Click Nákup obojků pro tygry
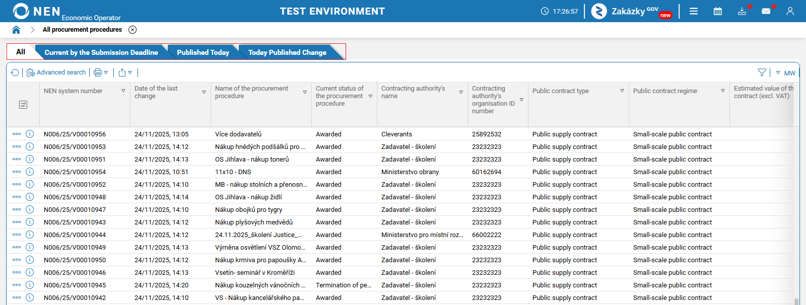 [x=248, y=210]
